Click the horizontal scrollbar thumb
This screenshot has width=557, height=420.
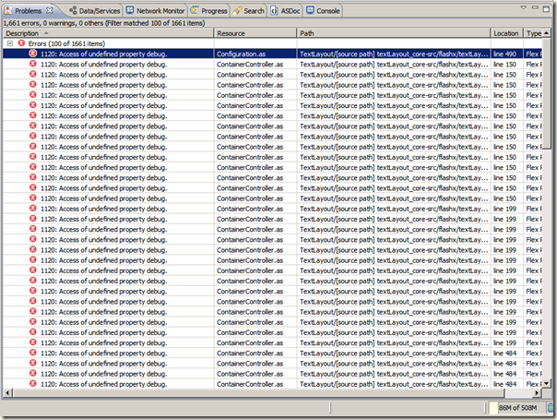coord(258,393)
